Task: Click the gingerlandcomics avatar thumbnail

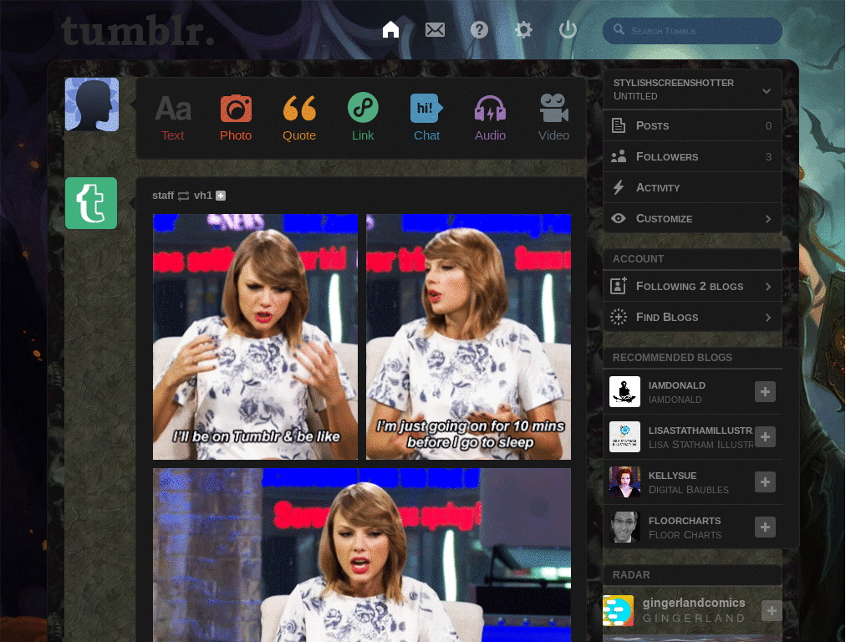Action: click(618, 610)
